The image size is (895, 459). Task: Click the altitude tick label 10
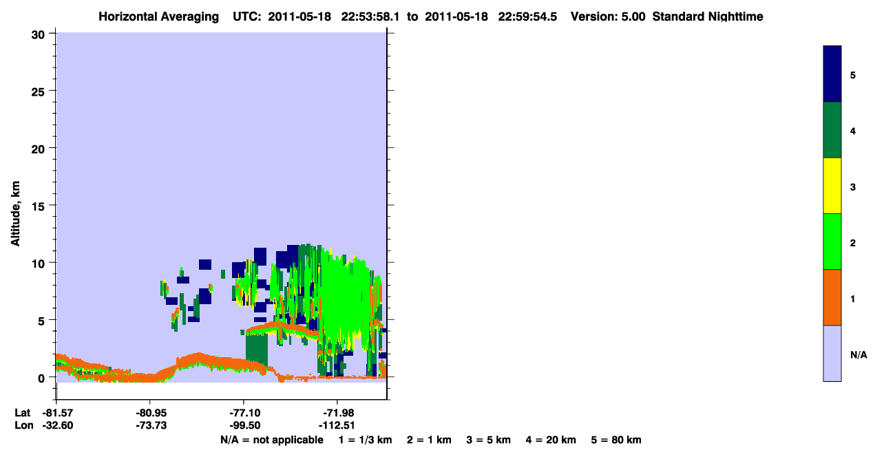coord(40,263)
